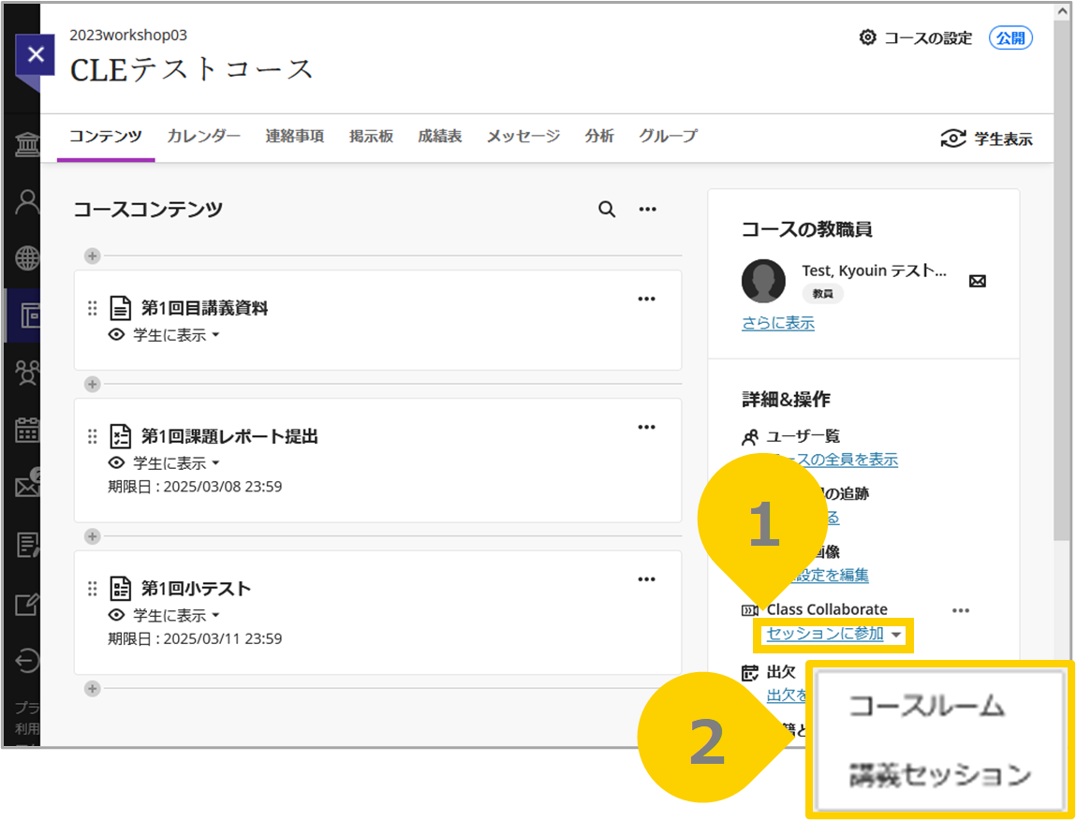Click the drag handle of 第1回小テスト
Screen dimensions: 1076x820
coord(93,589)
